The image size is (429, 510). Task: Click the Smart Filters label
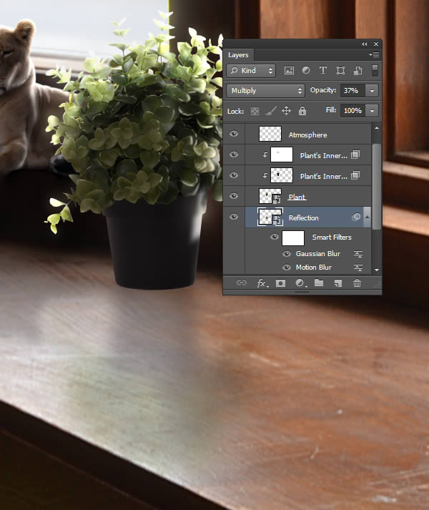pos(332,237)
